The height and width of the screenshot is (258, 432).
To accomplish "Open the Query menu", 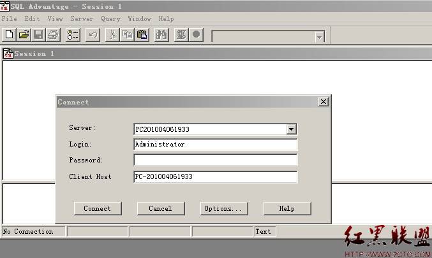I will click(x=110, y=18).
